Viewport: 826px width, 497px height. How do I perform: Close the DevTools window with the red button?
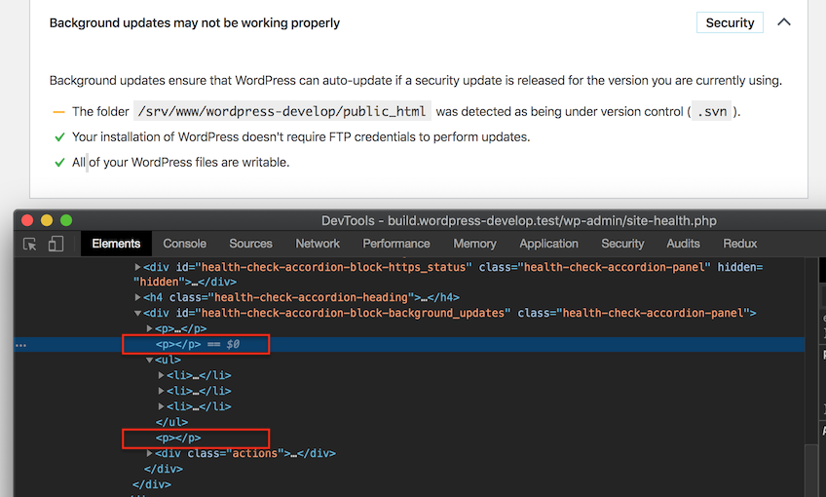[x=27, y=220]
